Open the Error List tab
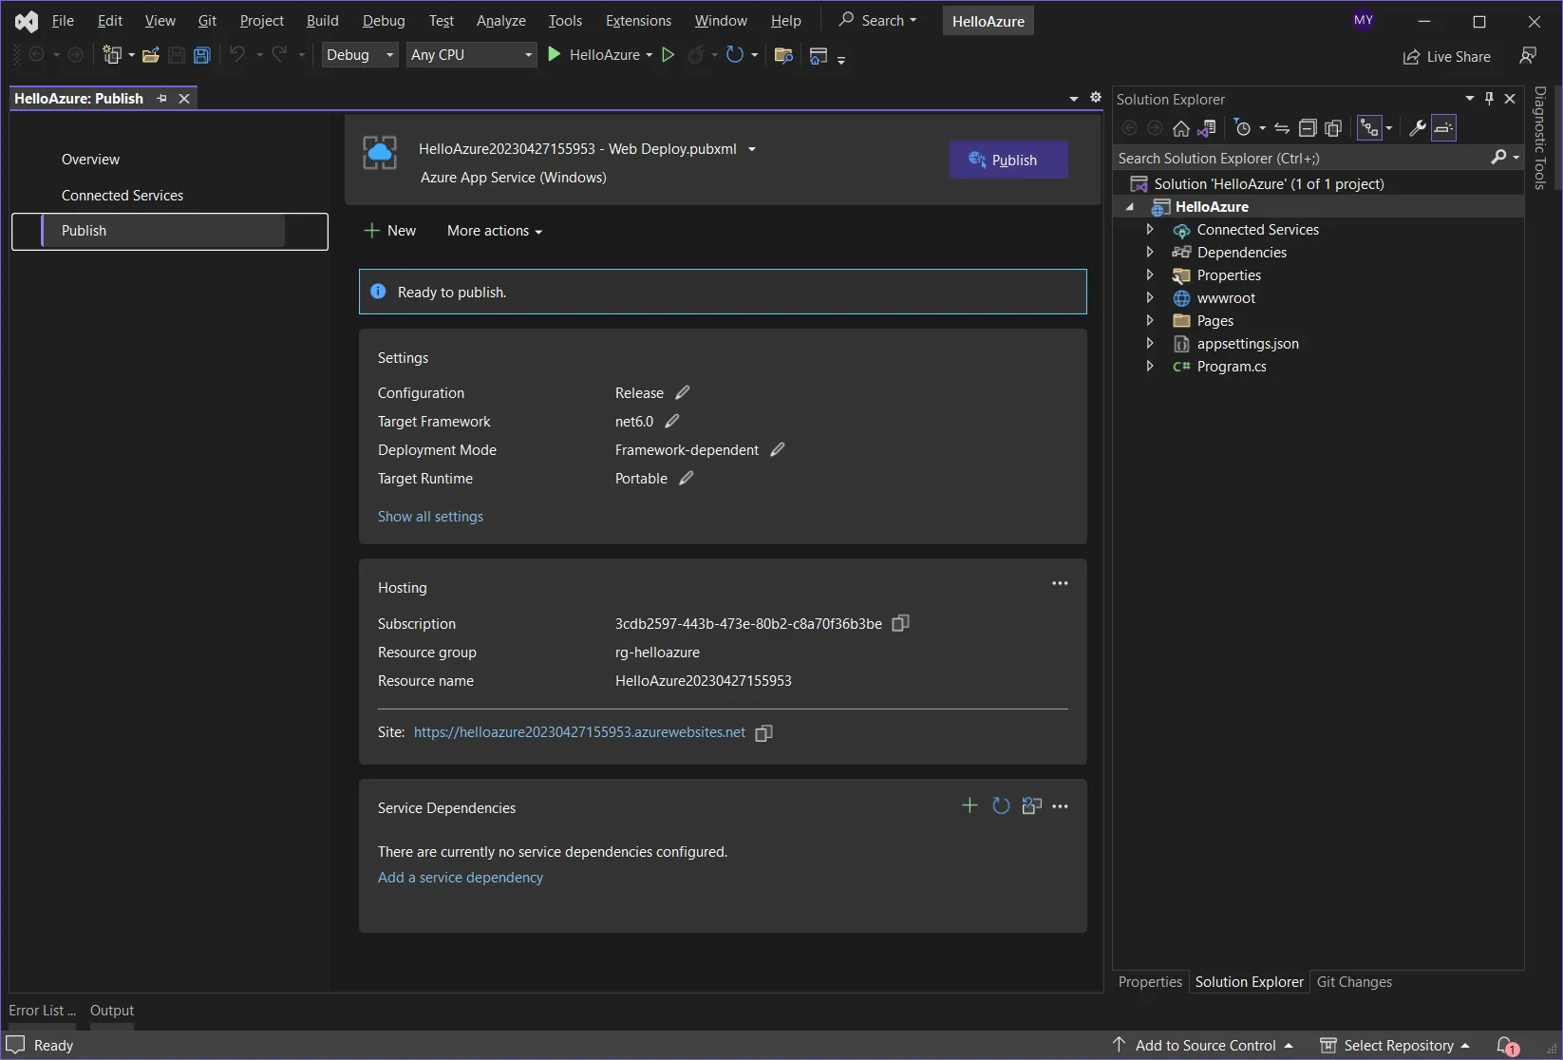 (42, 1011)
